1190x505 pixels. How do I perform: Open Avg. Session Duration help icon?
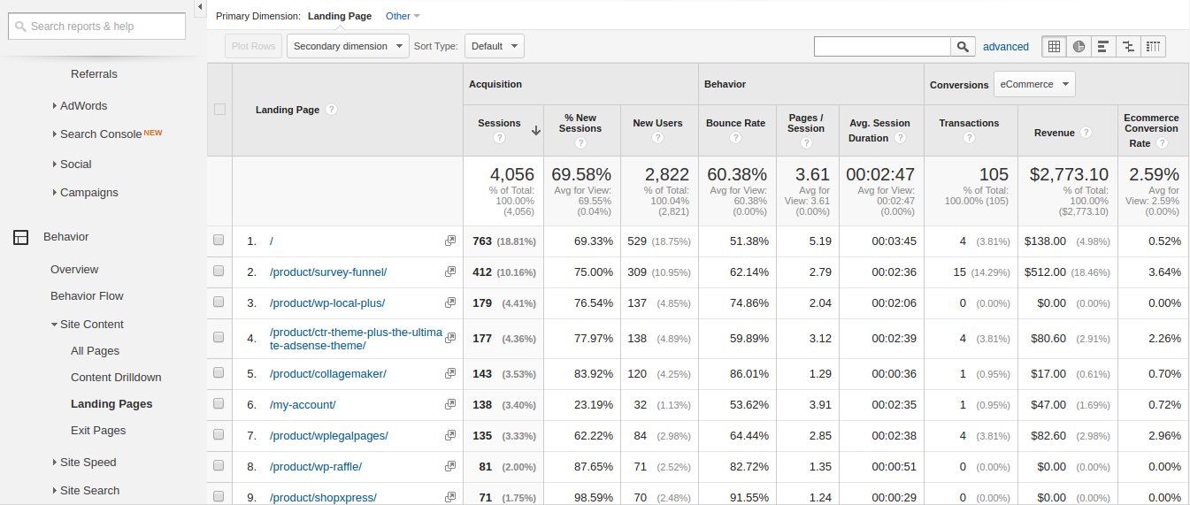click(x=900, y=138)
